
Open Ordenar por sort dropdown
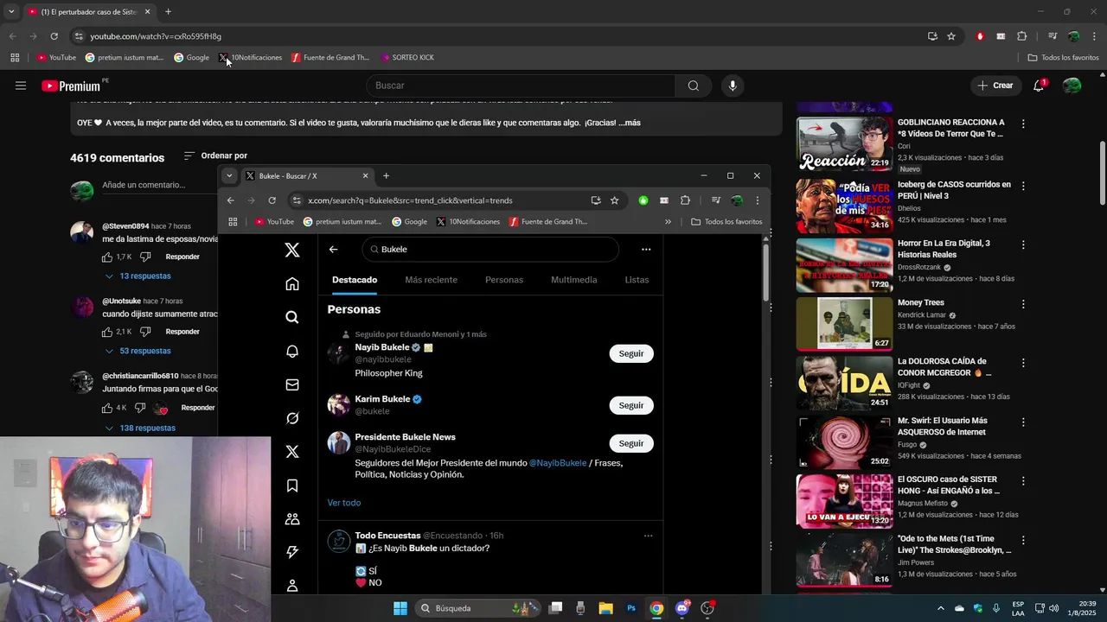(215, 156)
